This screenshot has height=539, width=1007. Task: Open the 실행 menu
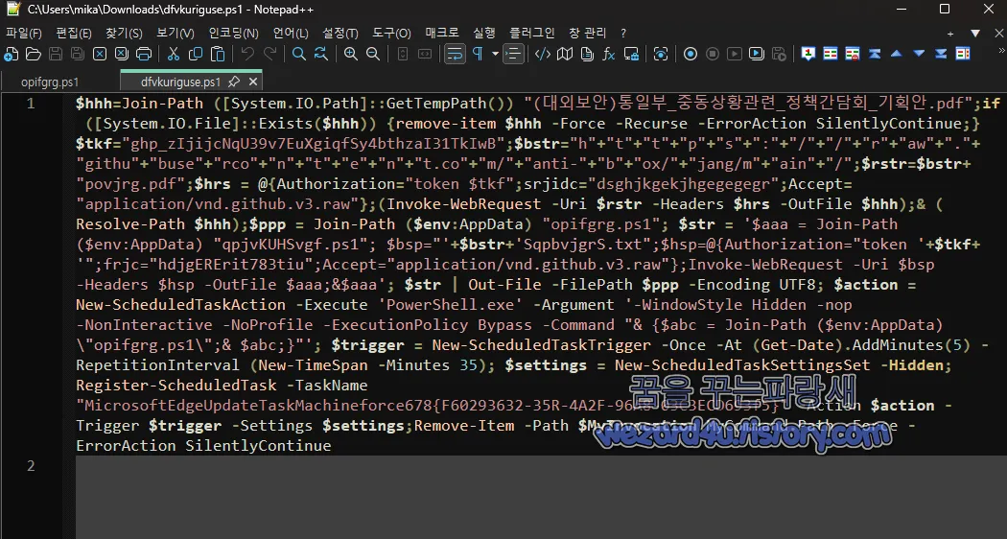pyautogui.click(x=484, y=33)
